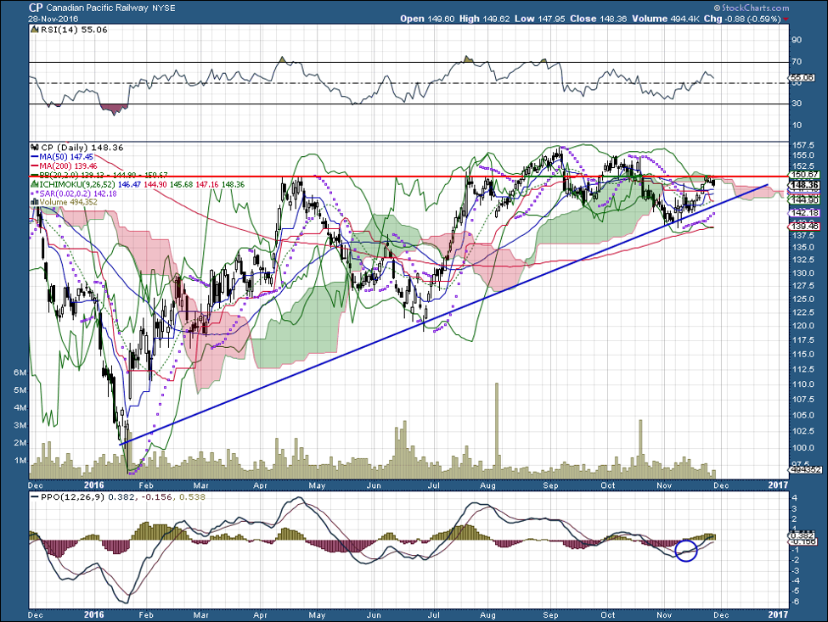This screenshot has width=828, height=622.
Task: Click the 4 label on PPO axis
Action: click(x=794, y=498)
